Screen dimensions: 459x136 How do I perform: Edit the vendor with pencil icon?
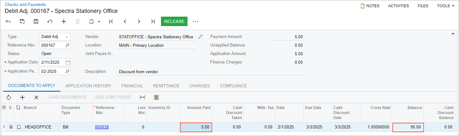pos(200,37)
